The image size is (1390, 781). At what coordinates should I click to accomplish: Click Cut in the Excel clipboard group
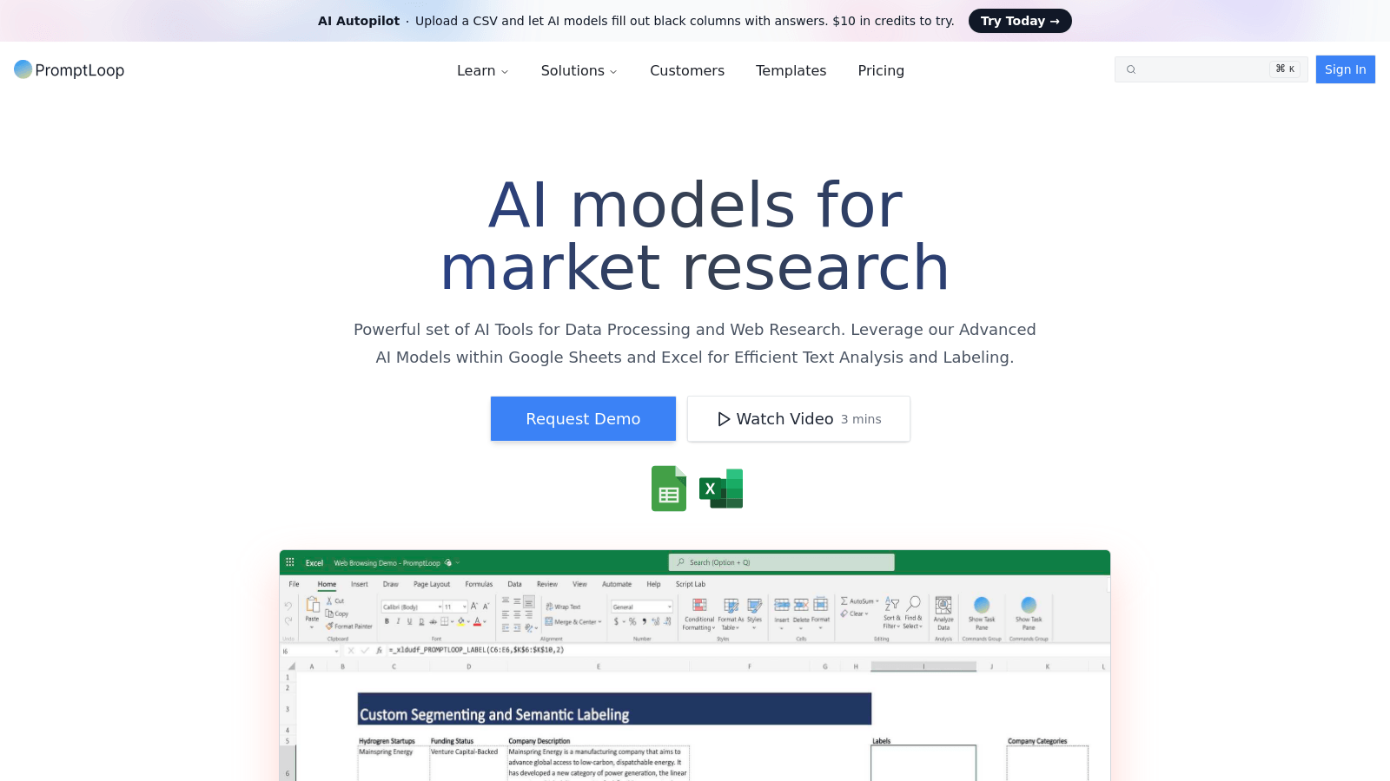(335, 601)
